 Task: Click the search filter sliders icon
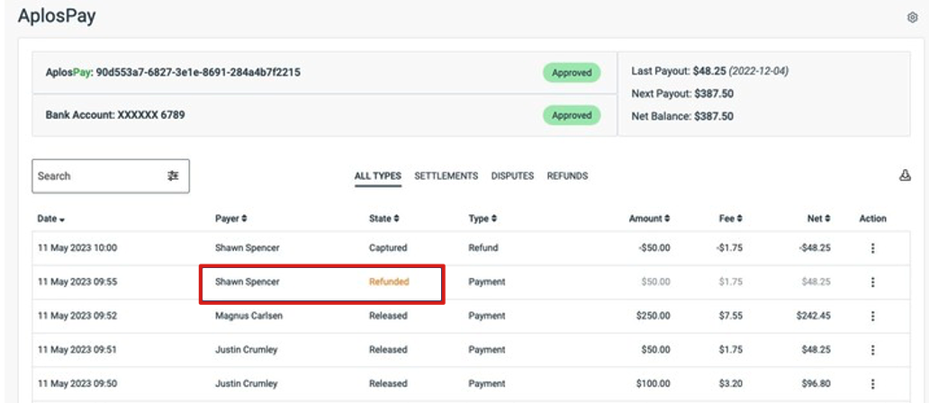173,175
